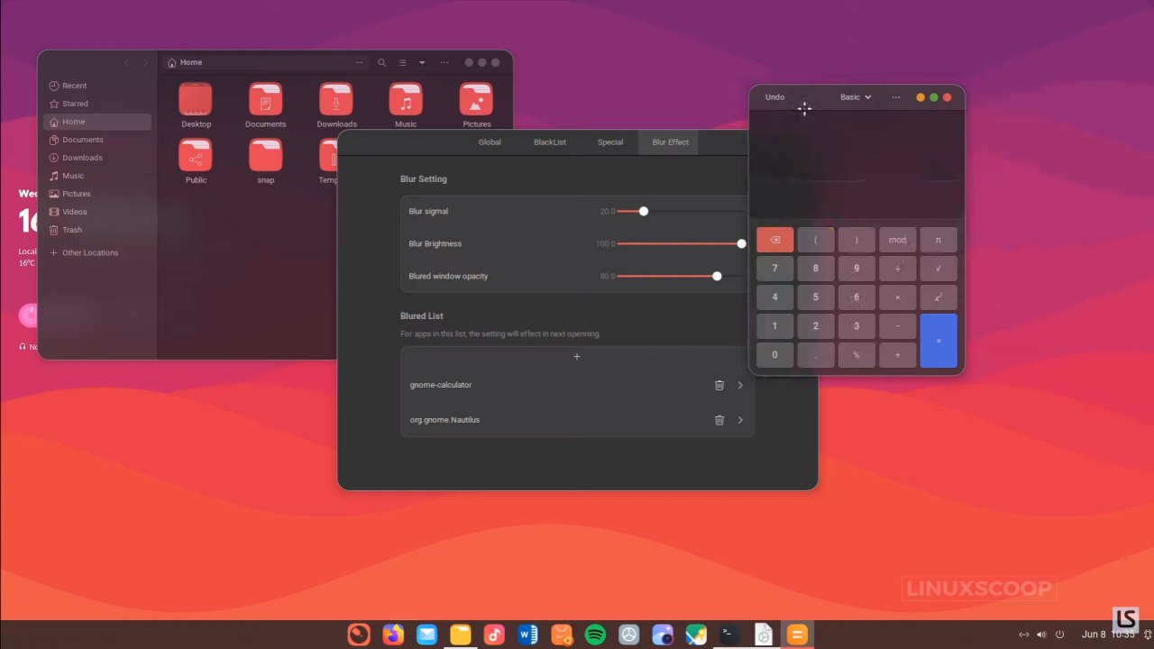This screenshot has height=649, width=1154.
Task: Adjust the Blur sigmal slider handle
Action: tap(644, 211)
